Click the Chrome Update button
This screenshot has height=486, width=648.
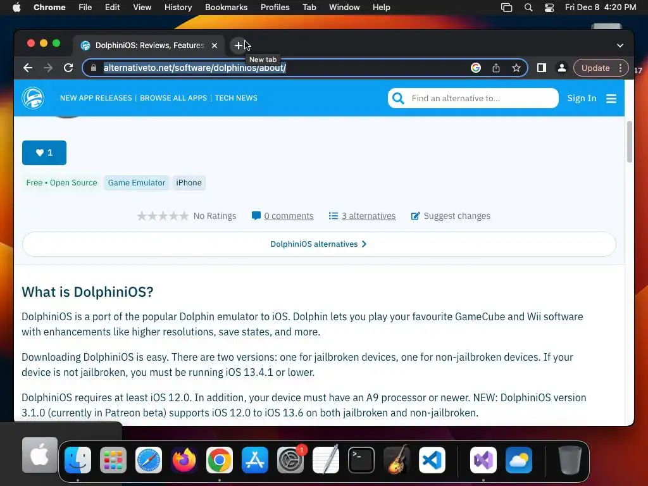595,68
